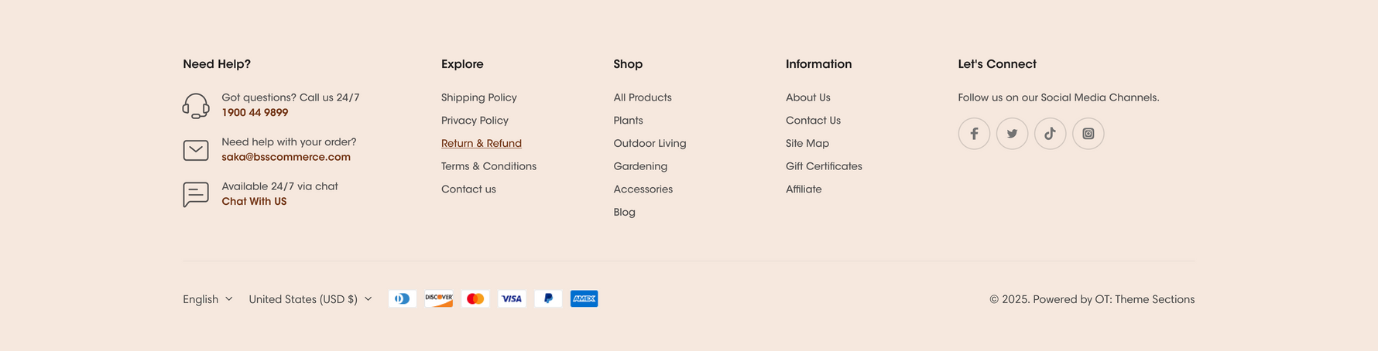1378x351 pixels.
Task: Open the Instagram social icon
Action: click(x=1088, y=134)
